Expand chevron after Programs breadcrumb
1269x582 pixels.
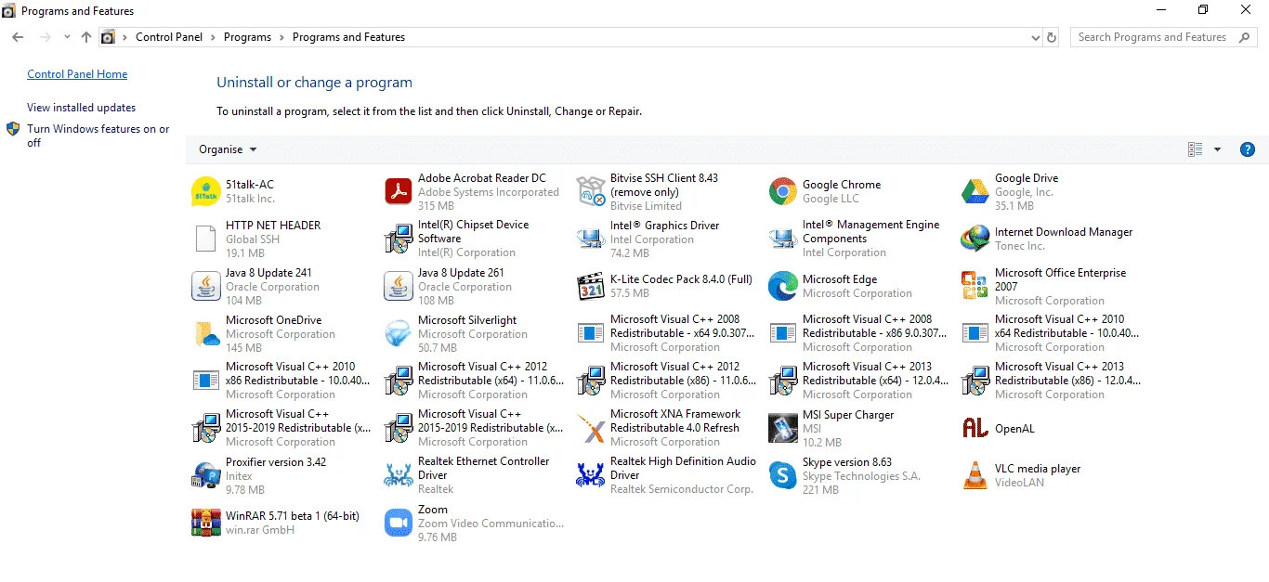tap(282, 37)
